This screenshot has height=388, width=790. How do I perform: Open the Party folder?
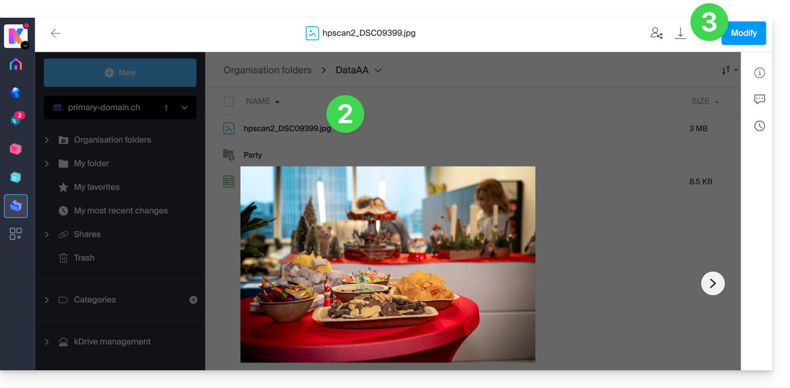pyautogui.click(x=252, y=155)
